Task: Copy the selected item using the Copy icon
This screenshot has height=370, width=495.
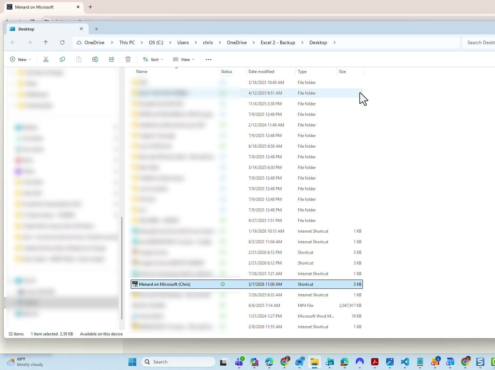Action: coord(62,59)
